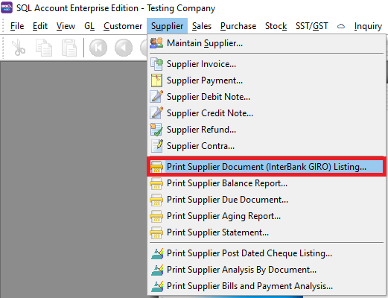The height and width of the screenshot is (298, 388).
Task: Click printer icon beside Supplier Aging Report
Action: pyautogui.click(x=156, y=216)
